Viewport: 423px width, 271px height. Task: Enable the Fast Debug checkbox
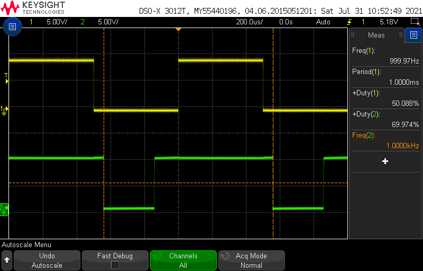point(115,265)
